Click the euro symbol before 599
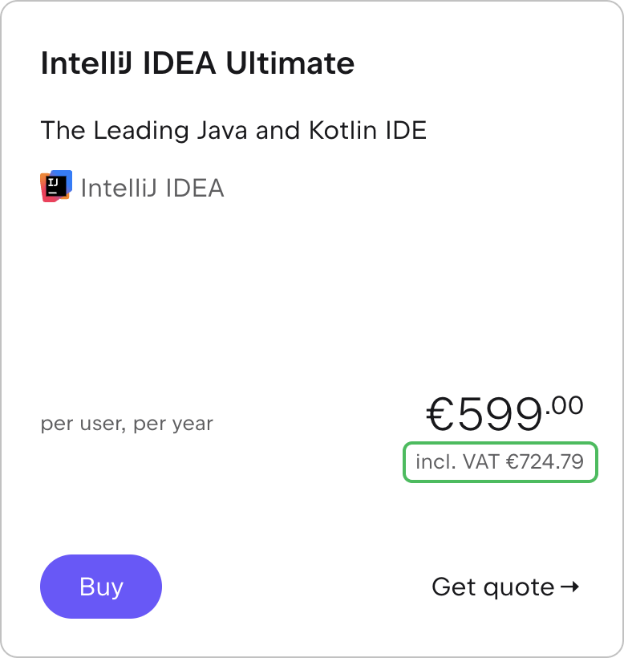Screen dimensions: 624x658 pyautogui.click(x=440, y=415)
